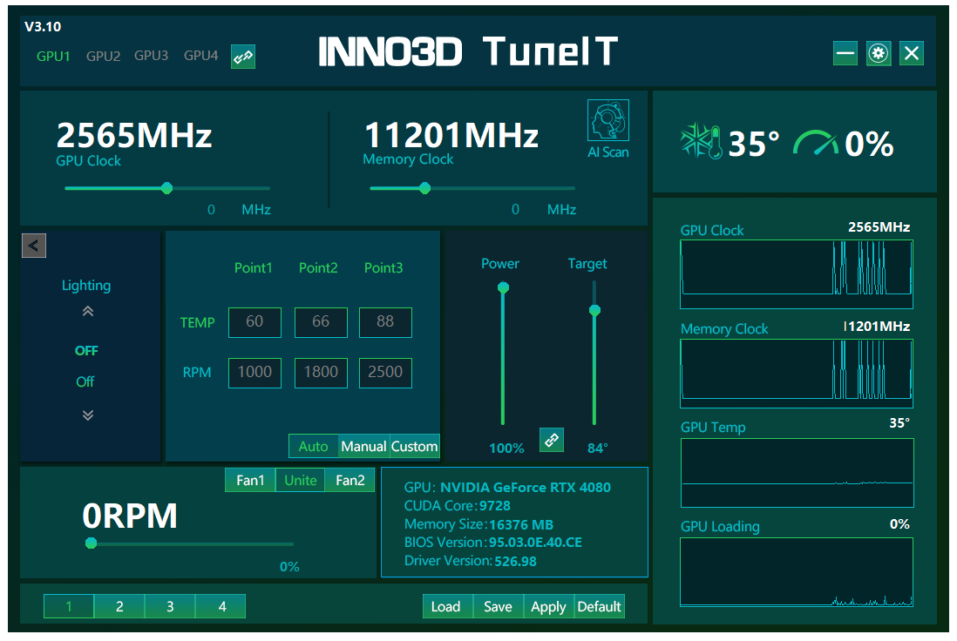Screen dimensions: 957x641
Task: Collapse the side panel with back arrow
Action: click(34, 246)
